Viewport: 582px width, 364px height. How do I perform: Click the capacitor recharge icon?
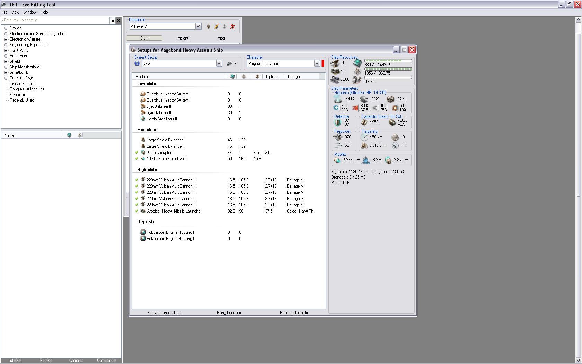pyautogui.click(x=393, y=122)
